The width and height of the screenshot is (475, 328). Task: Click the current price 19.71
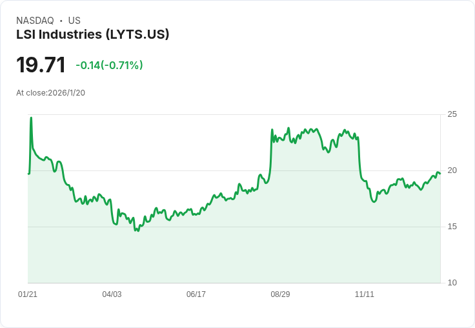point(41,65)
